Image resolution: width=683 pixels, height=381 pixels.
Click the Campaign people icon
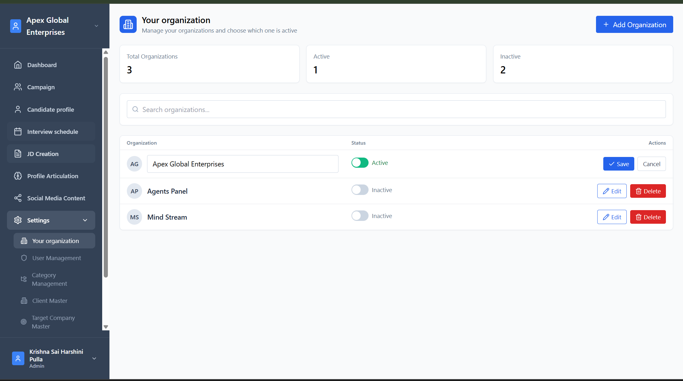coord(18,87)
